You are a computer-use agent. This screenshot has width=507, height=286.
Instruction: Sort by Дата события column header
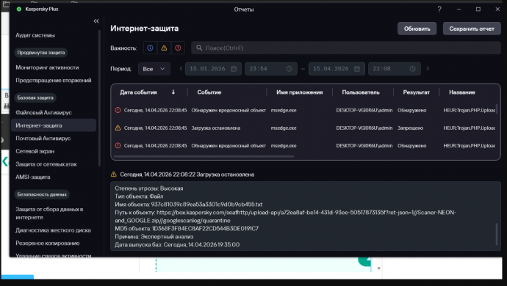click(138, 92)
